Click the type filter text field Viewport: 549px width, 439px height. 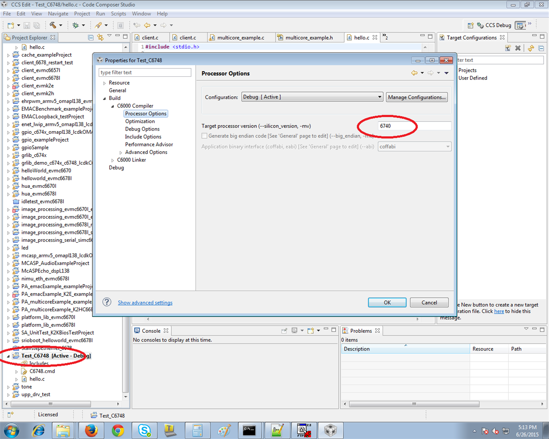click(x=145, y=72)
